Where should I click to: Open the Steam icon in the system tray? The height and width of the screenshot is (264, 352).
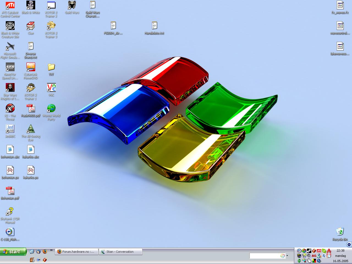pyautogui.click(x=309, y=251)
